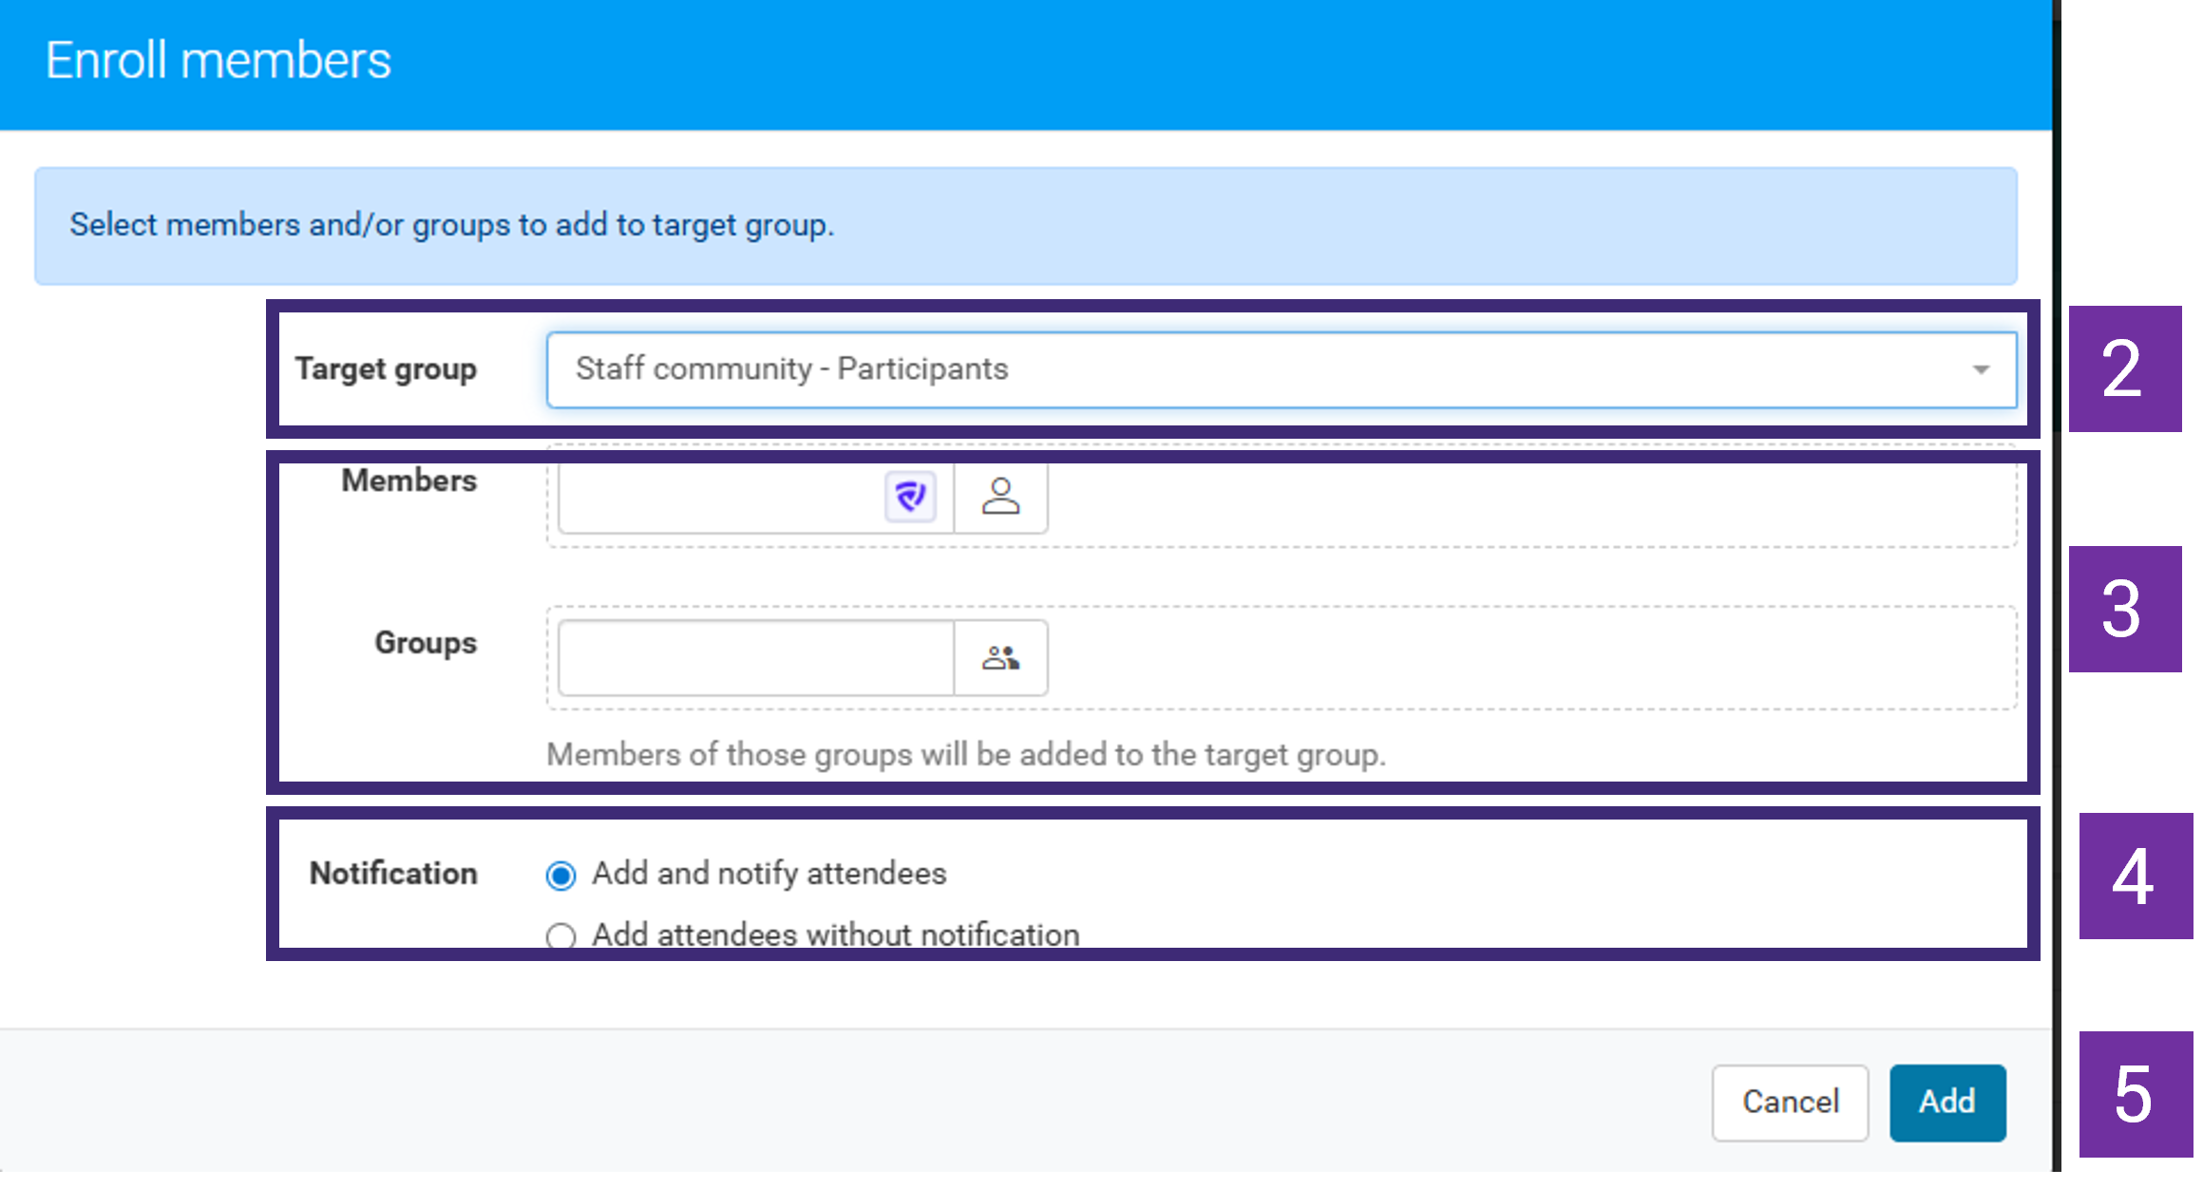Open the group picker people icon
The image size is (2203, 1188).
pos(1000,657)
